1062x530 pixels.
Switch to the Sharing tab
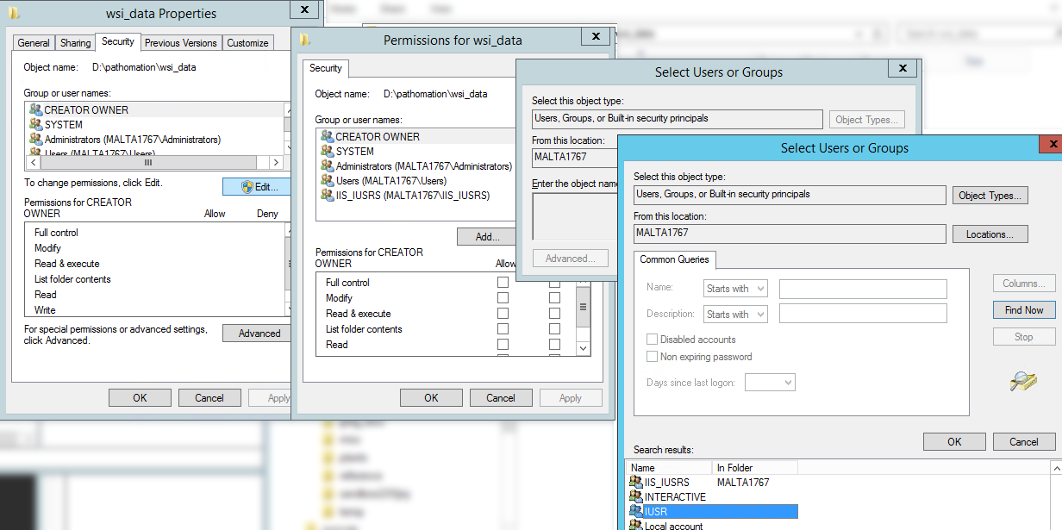(x=75, y=43)
